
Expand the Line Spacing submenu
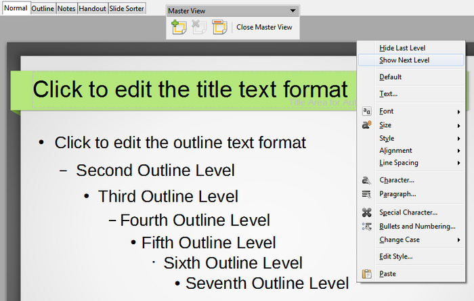coord(458,163)
